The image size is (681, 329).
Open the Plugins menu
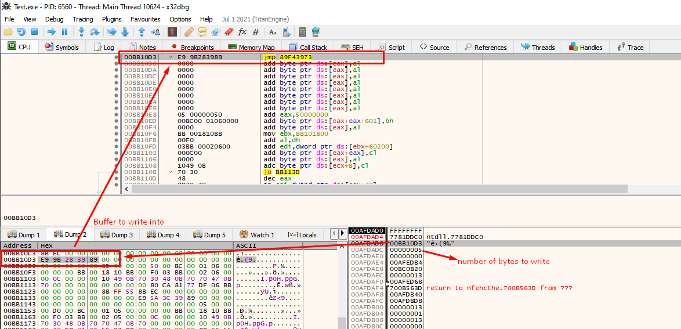click(x=111, y=19)
